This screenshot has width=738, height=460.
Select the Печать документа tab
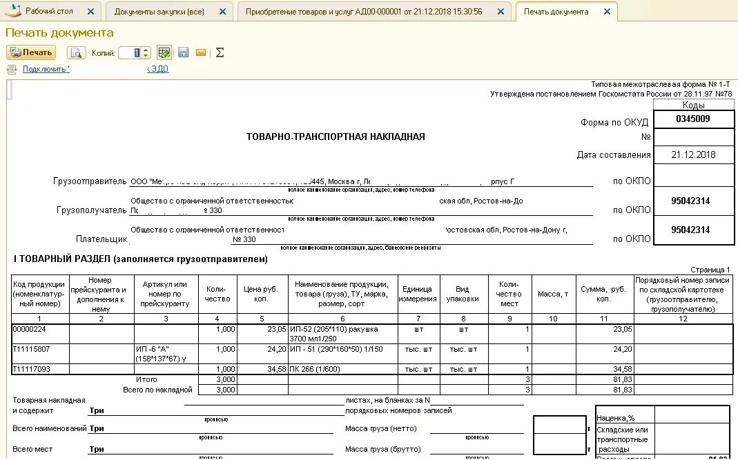coord(556,12)
